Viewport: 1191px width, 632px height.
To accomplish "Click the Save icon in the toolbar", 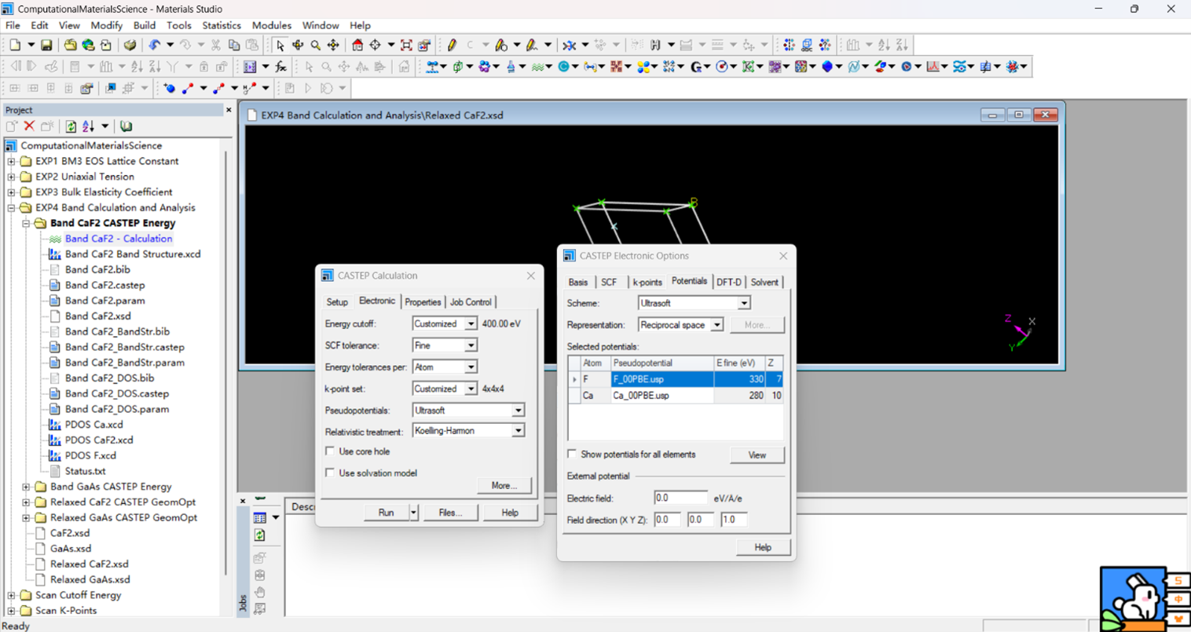I will click(46, 46).
